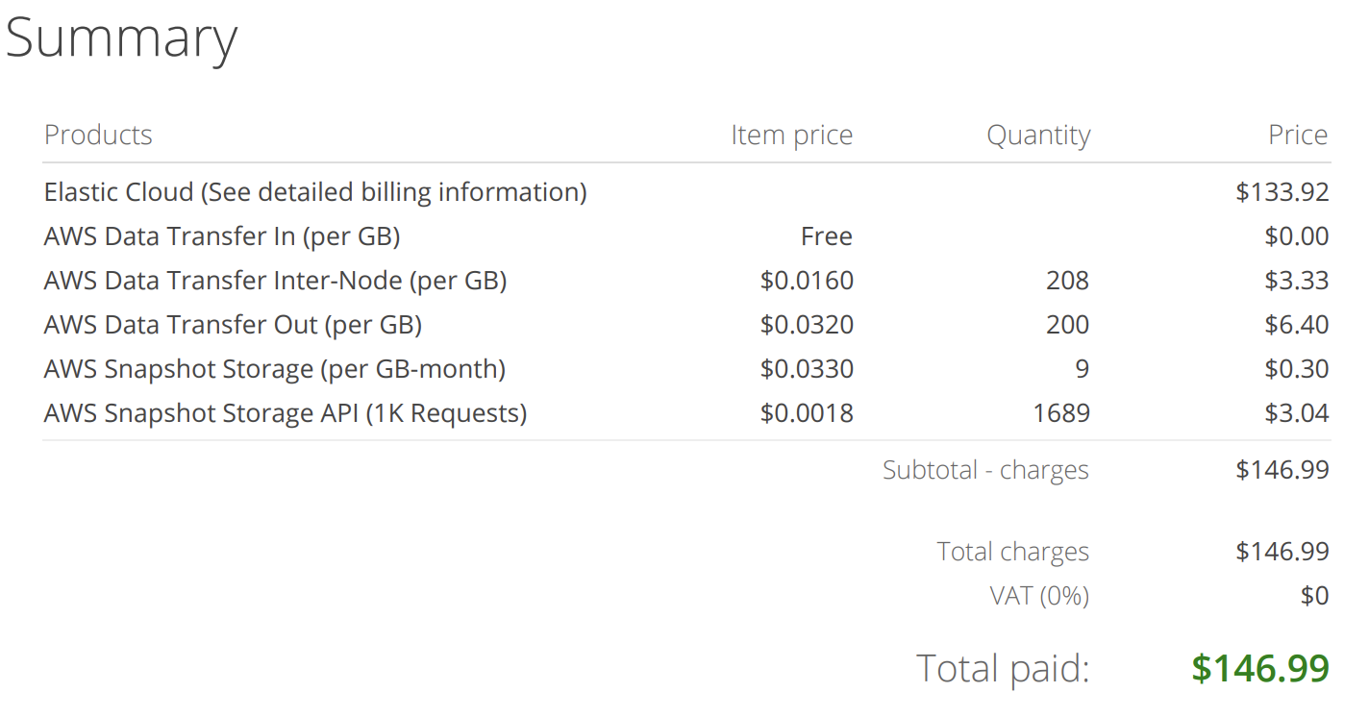1369x717 pixels.
Task: Select the Item price column header
Action: [791, 135]
